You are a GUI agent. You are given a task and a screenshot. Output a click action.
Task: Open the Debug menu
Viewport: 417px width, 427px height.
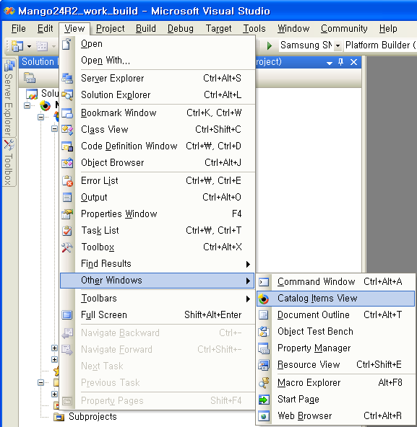(181, 29)
